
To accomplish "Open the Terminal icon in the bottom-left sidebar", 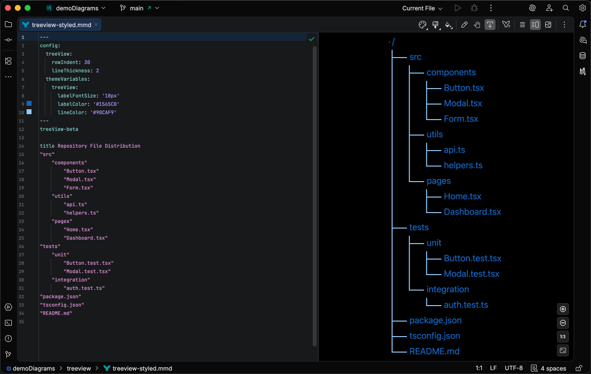I will point(8,323).
